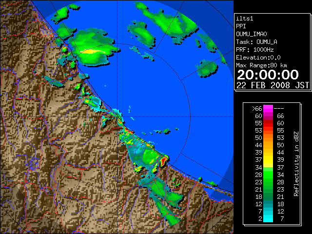Click the green echo patch nearest the 20:00:00 timestamp
Viewport: 312px width, 234px height.
(x=207, y=69)
